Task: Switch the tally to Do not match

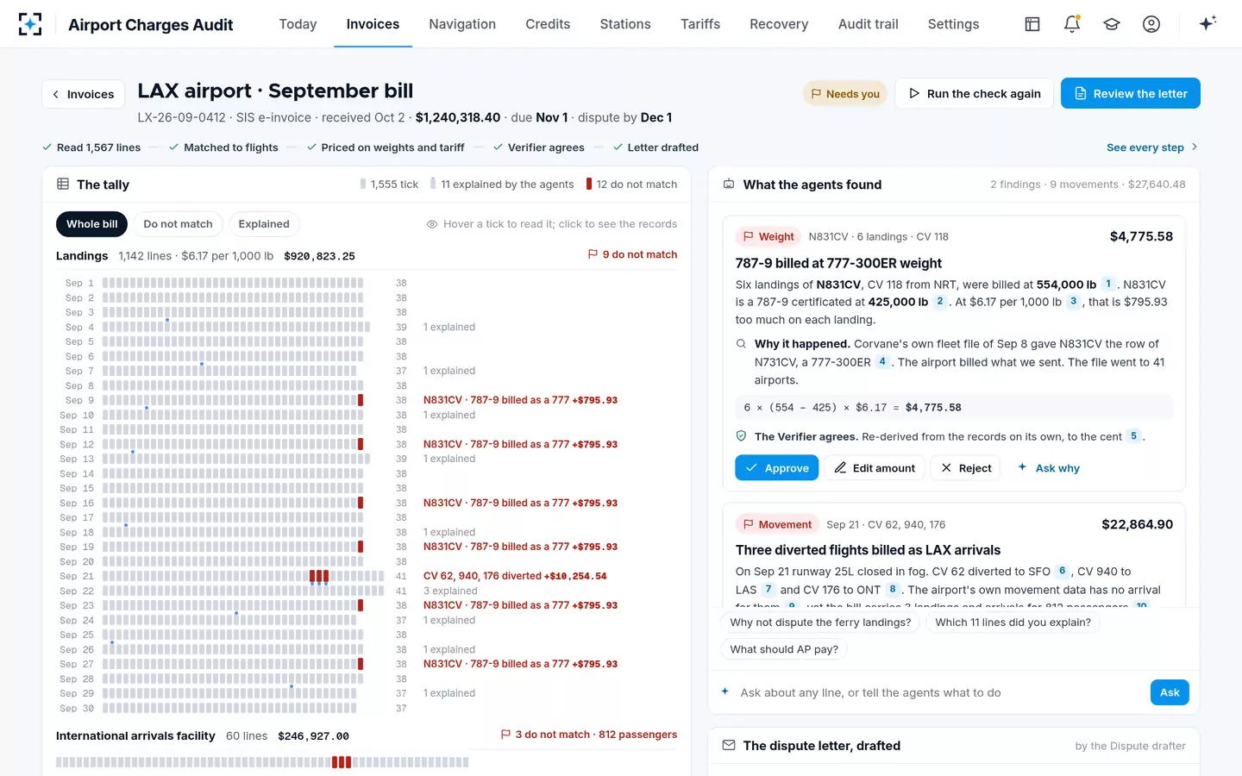Action: pos(178,224)
